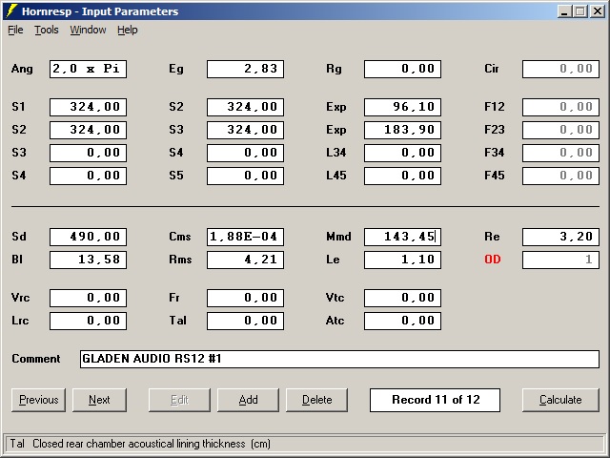The height and width of the screenshot is (458, 610).
Task: Click into the Vtc input field
Action: [x=402, y=298]
